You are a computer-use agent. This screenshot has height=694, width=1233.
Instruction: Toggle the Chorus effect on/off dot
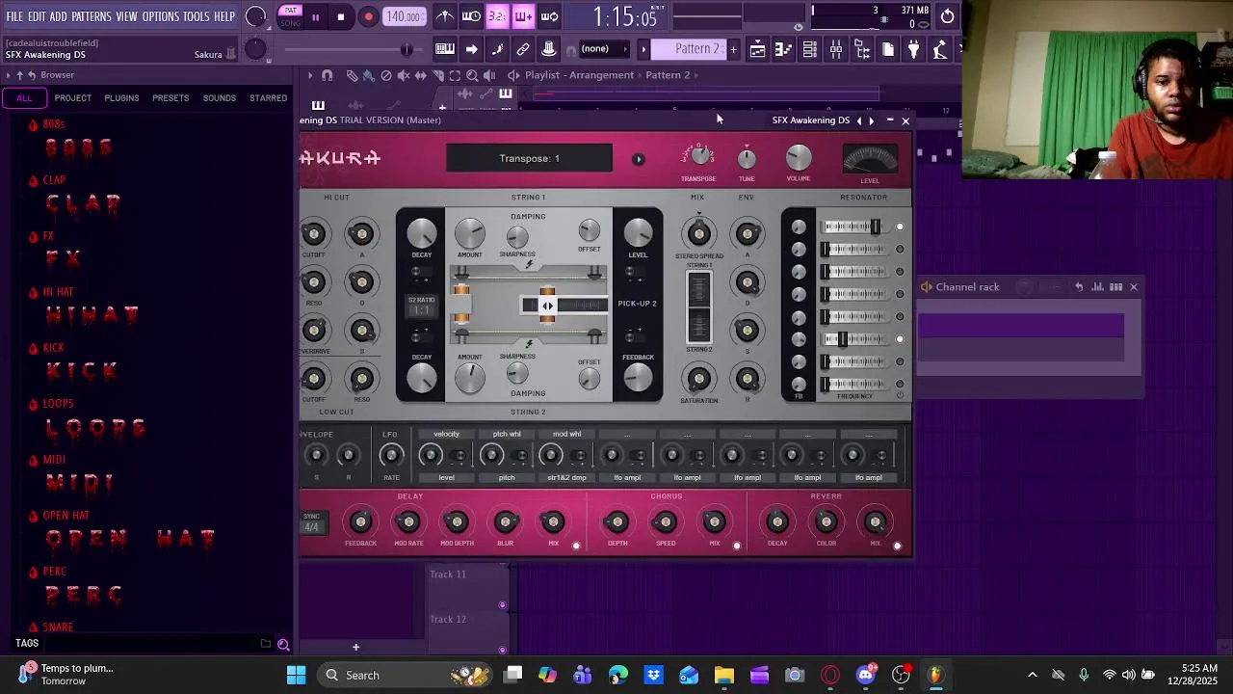tap(737, 546)
